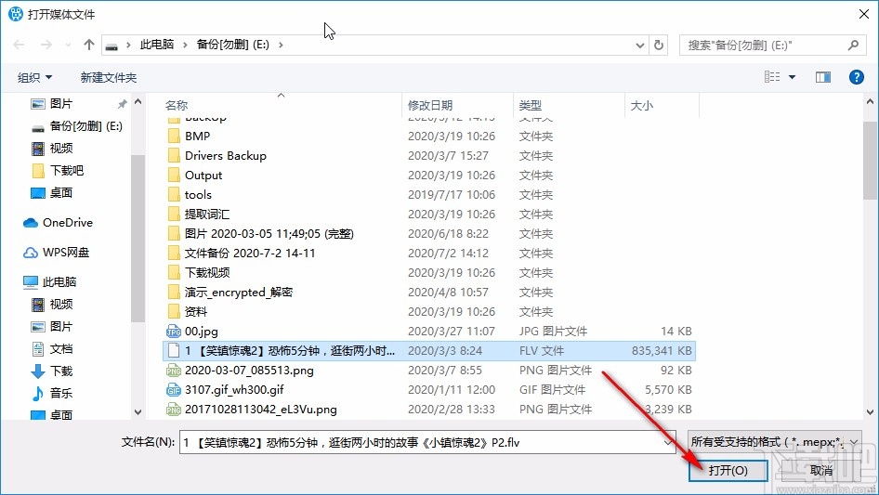
Task: Select file 20171028113042_eL3Vu.png
Action: (429, 410)
